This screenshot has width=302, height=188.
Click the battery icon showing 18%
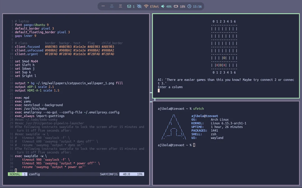176,6
